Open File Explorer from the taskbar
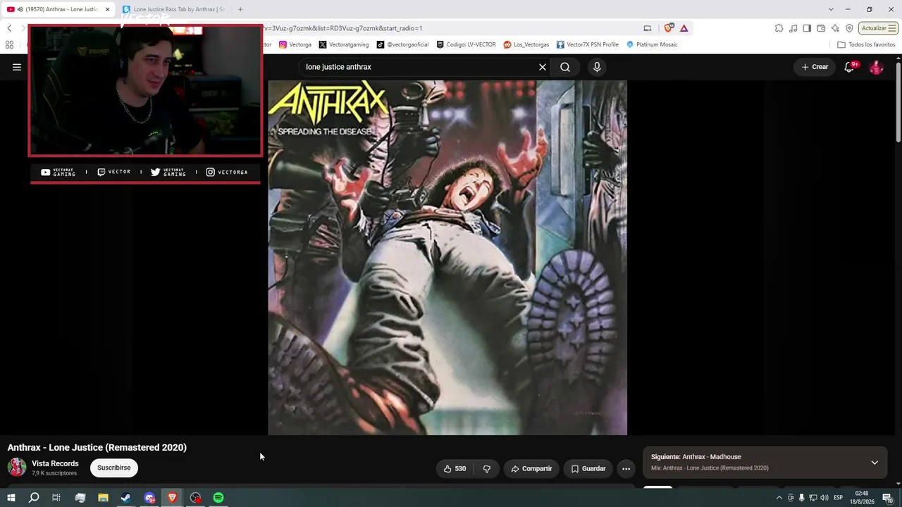Image resolution: width=902 pixels, height=507 pixels. [x=103, y=498]
